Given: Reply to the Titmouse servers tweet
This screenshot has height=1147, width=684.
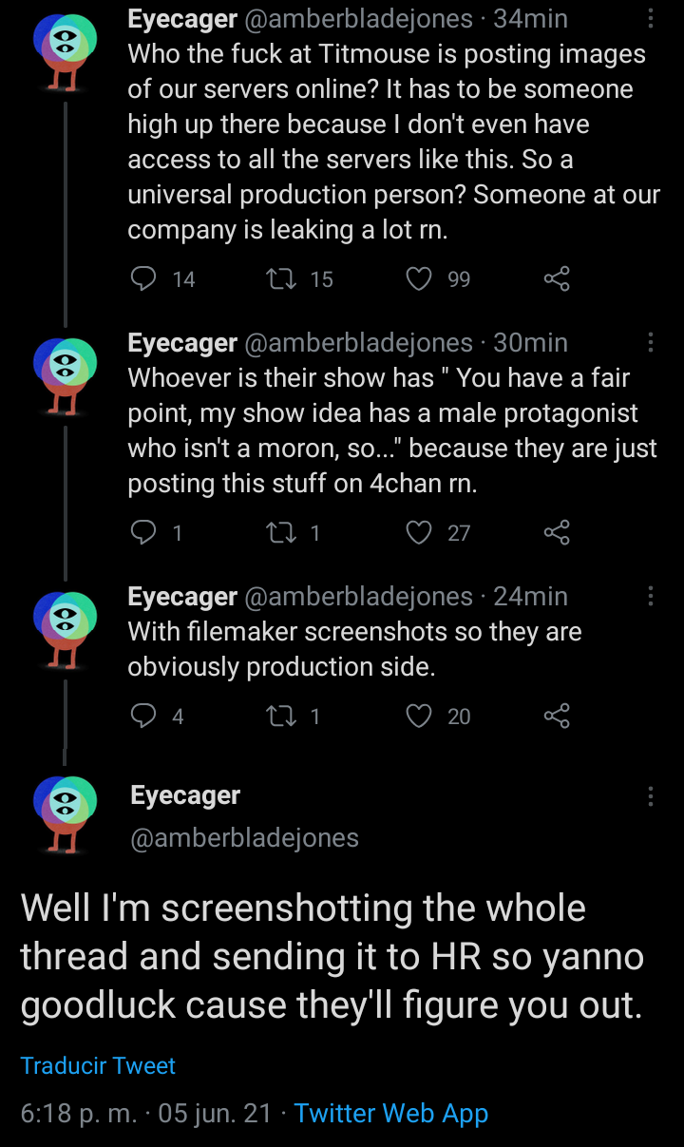Looking at the screenshot, I should (x=142, y=278).
